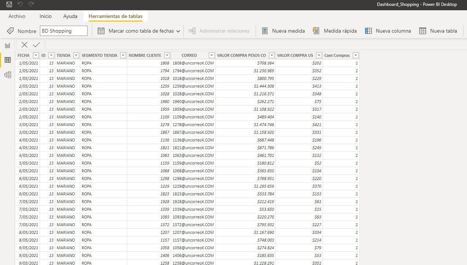Click Nueva columna icon
This screenshot has height=265, width=467.
pos(368,31)
